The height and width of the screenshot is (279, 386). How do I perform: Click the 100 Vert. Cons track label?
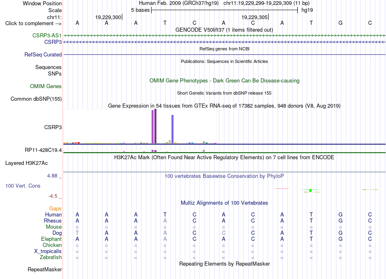click(23, 186)
